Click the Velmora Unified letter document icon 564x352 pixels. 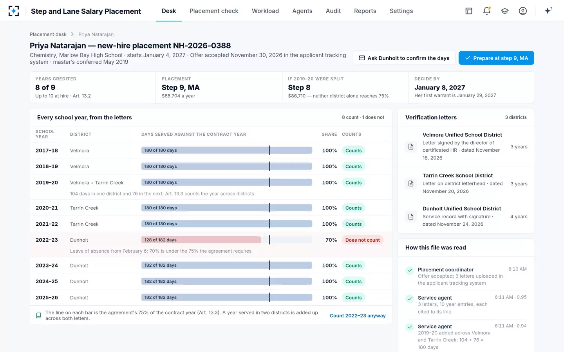coord(411,147)
